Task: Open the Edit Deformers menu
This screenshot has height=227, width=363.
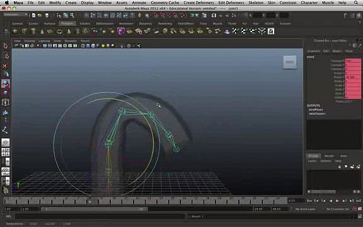Action: tap(231, 3)
